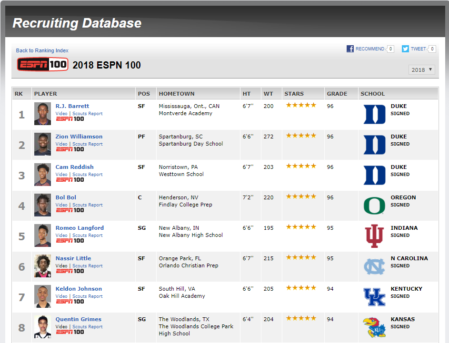Click Quentin Grimes' headshot photo
Image resolution: width=449 pixels, height=343 pixels.
pos(42,327)
